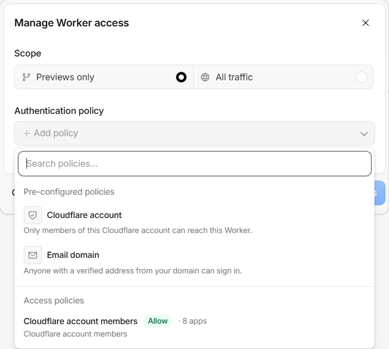The height and width of the screenshot is (349, 389).
Task: Click the blue button behind dropdown
Action: pyautogui.click(x=380, y=193)
